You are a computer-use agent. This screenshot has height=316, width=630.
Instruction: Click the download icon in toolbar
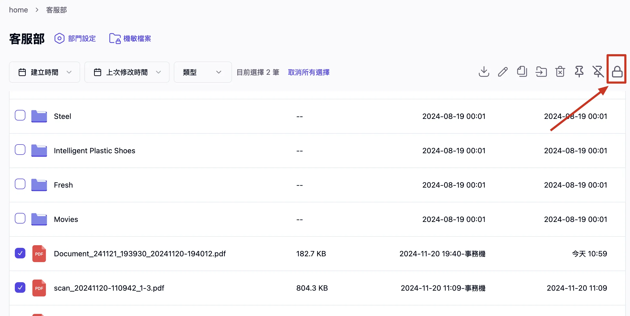tap(484, 72)
